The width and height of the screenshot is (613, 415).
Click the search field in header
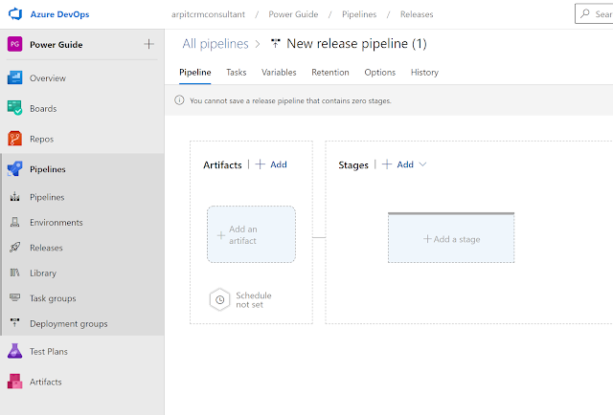(594, 14)
